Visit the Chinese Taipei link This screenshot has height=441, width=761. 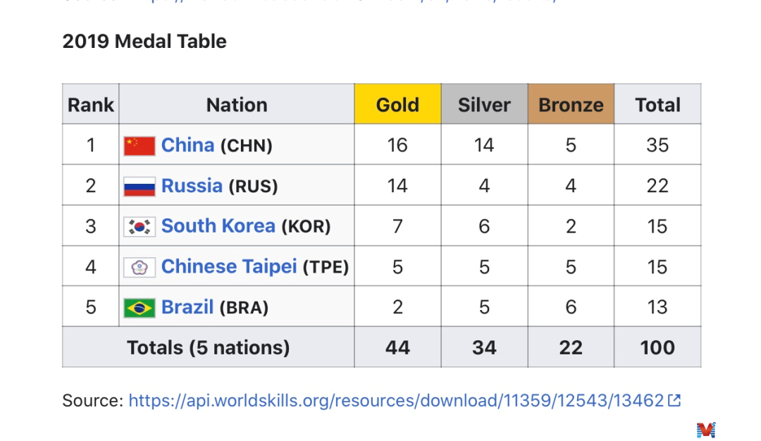tap(229, 267)
